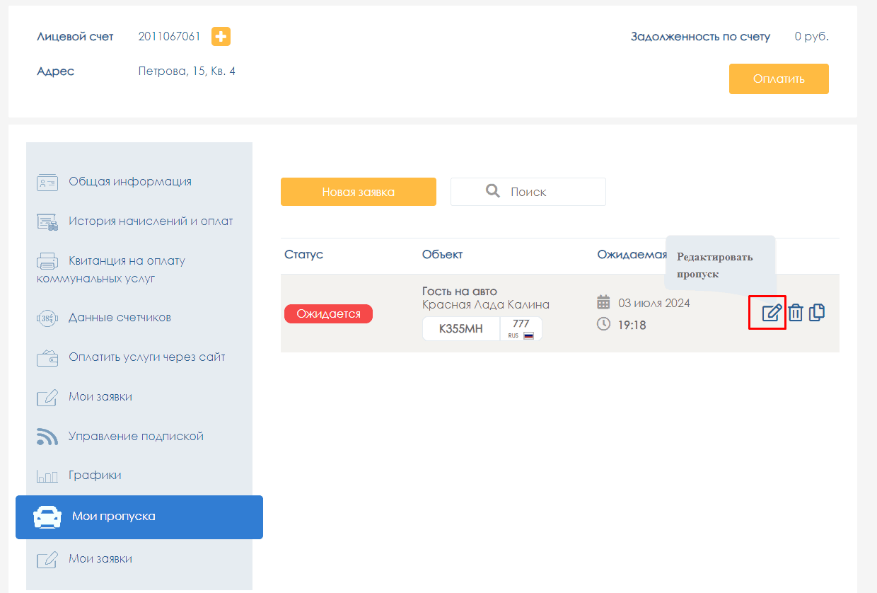
Task: Click the red Ожидается status badge
Action: (328, 314)
